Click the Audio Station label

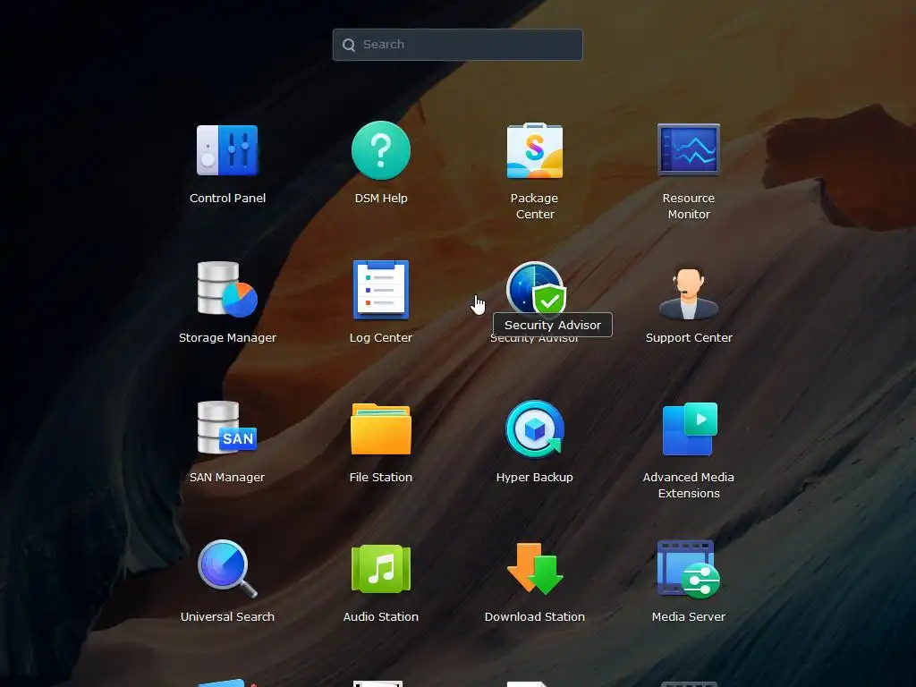pos(381,617)
